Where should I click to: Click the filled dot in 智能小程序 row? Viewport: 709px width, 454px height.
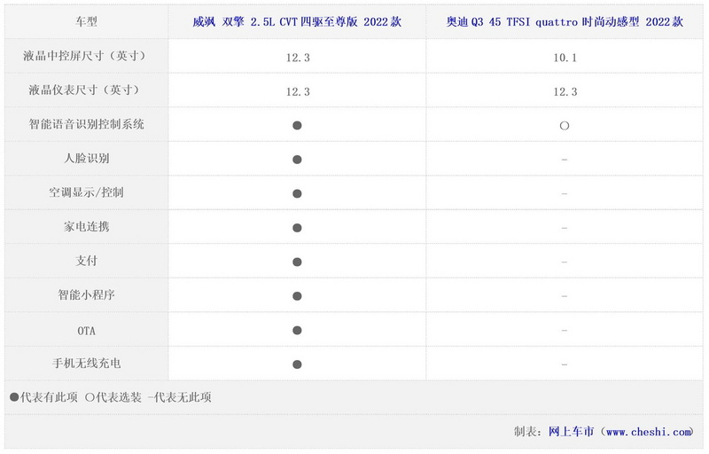click(x=297, y=296)
